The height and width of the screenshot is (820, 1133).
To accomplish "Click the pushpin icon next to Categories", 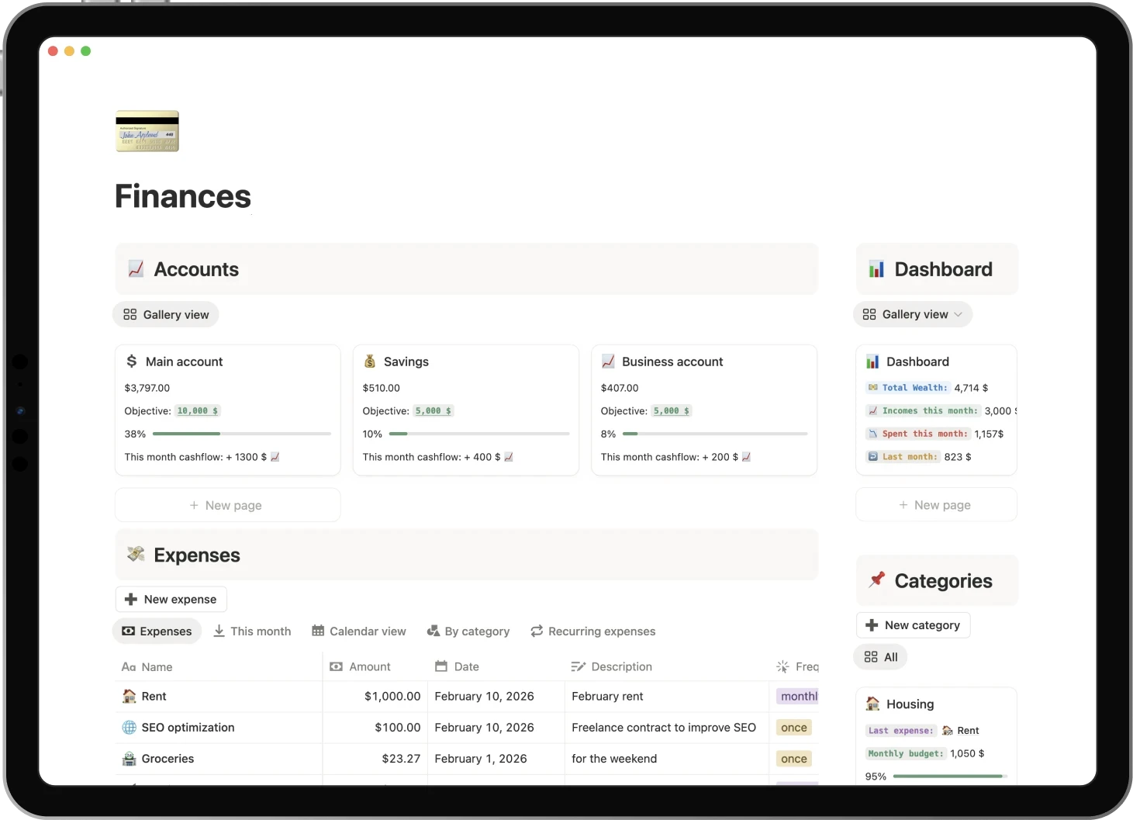I will click(877, 580).
